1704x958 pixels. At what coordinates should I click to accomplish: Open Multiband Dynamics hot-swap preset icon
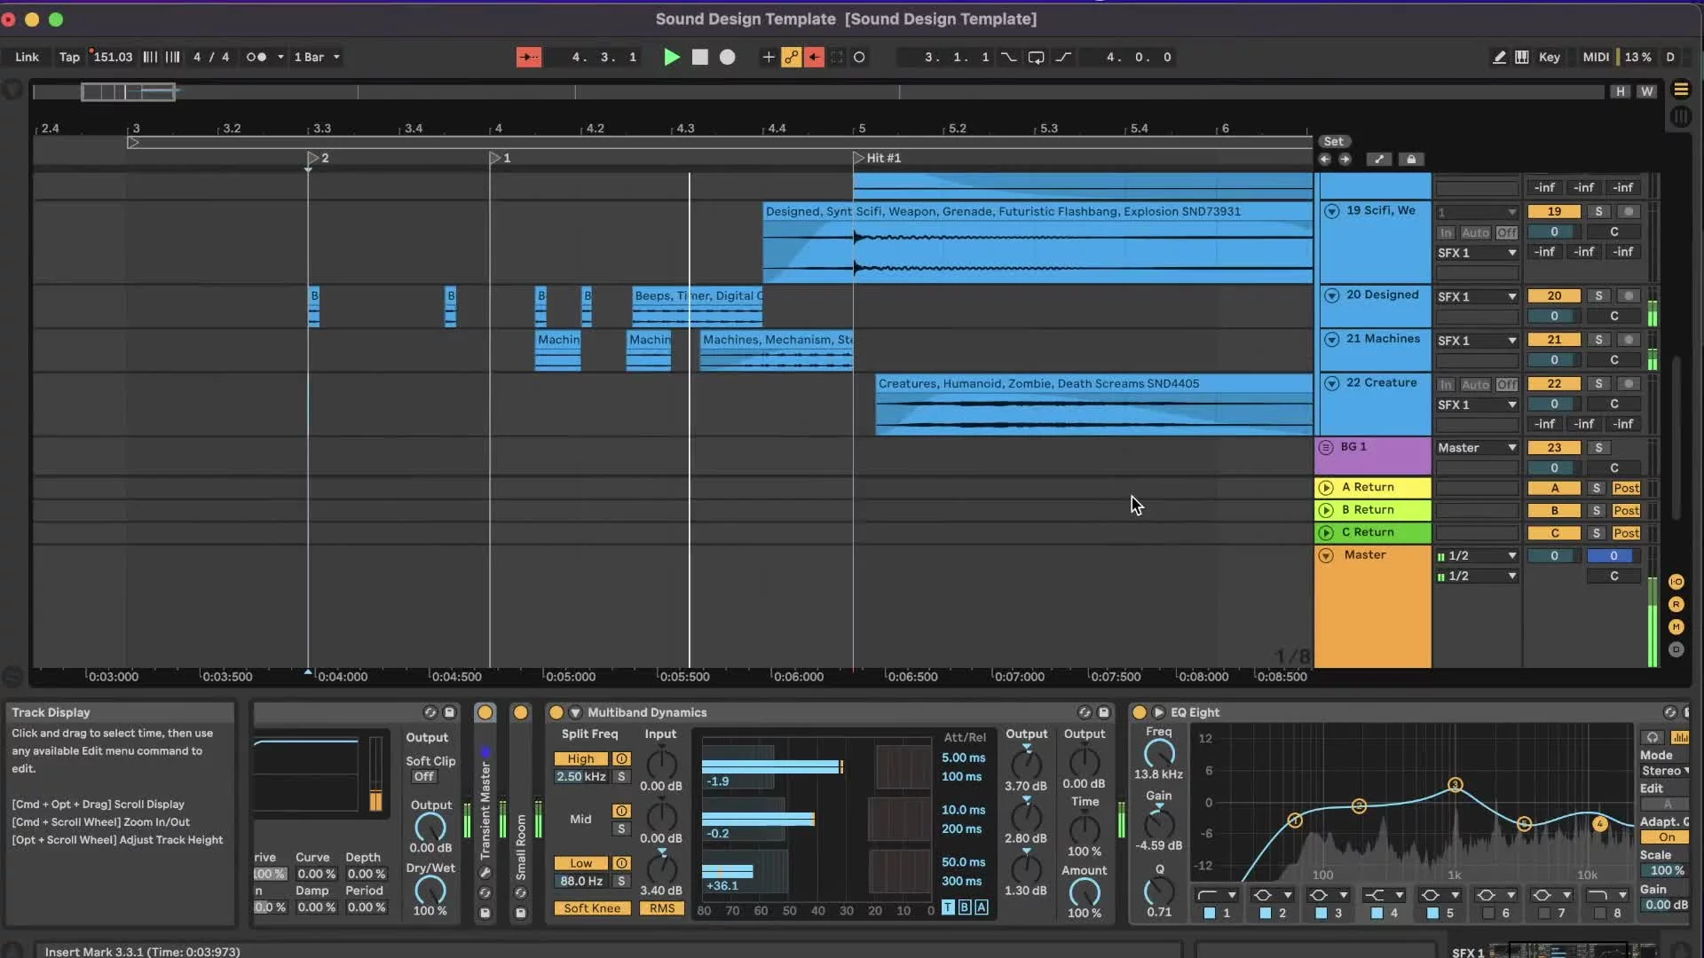pos(1085,712)
